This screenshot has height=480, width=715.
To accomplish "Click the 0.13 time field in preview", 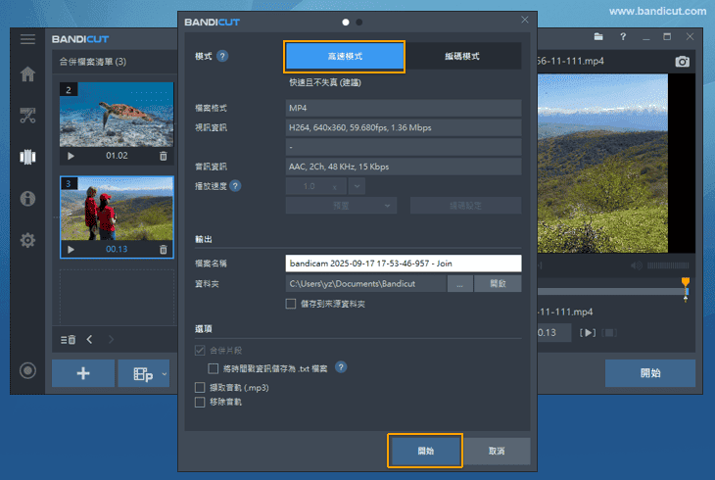I will coord(554,333).
